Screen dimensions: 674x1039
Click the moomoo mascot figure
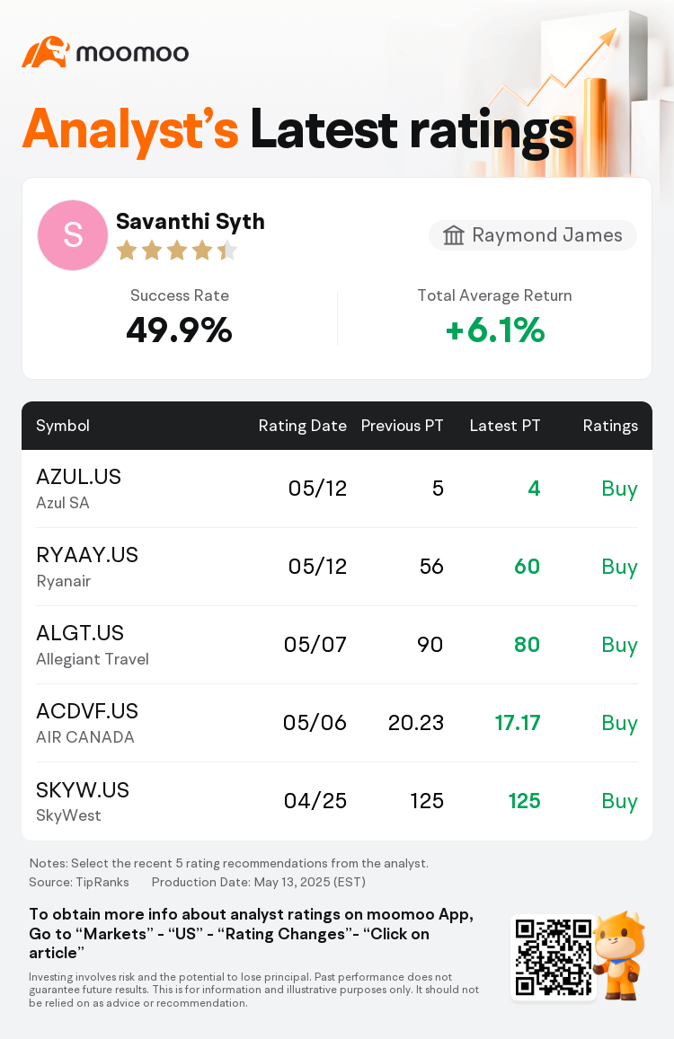click(x=618, y=955)
